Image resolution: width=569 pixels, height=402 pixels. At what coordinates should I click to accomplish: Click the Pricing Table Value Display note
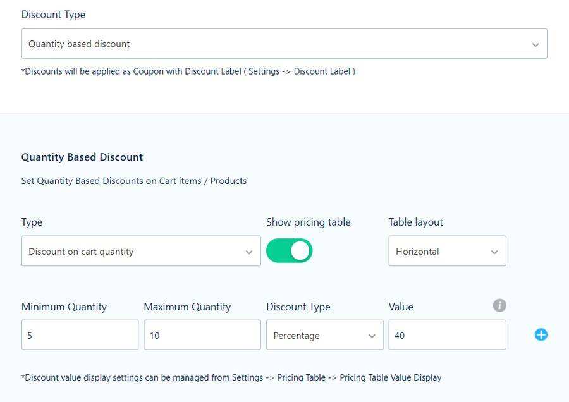click(x=231, y=378)
